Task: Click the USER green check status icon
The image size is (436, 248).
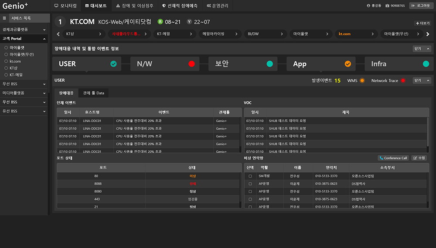Action: point(113,64)
